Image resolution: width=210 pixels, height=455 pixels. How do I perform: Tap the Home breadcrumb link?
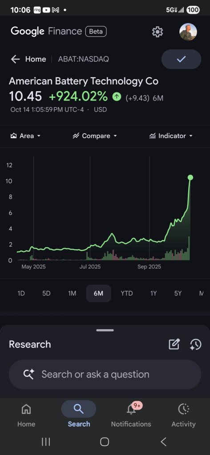36,59
